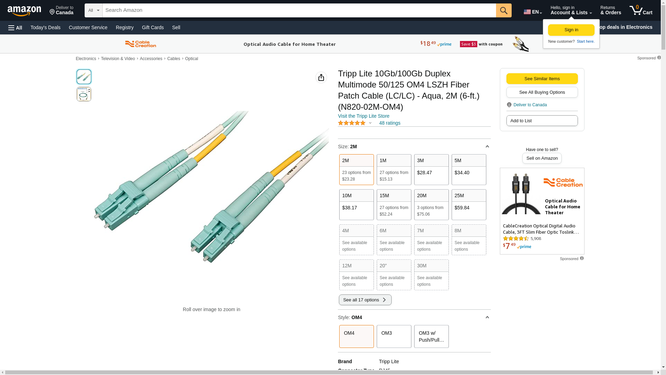This screenshot has height=375, width=666.
Task: Visit the Tripp Lite Store link
Action: 364,116
